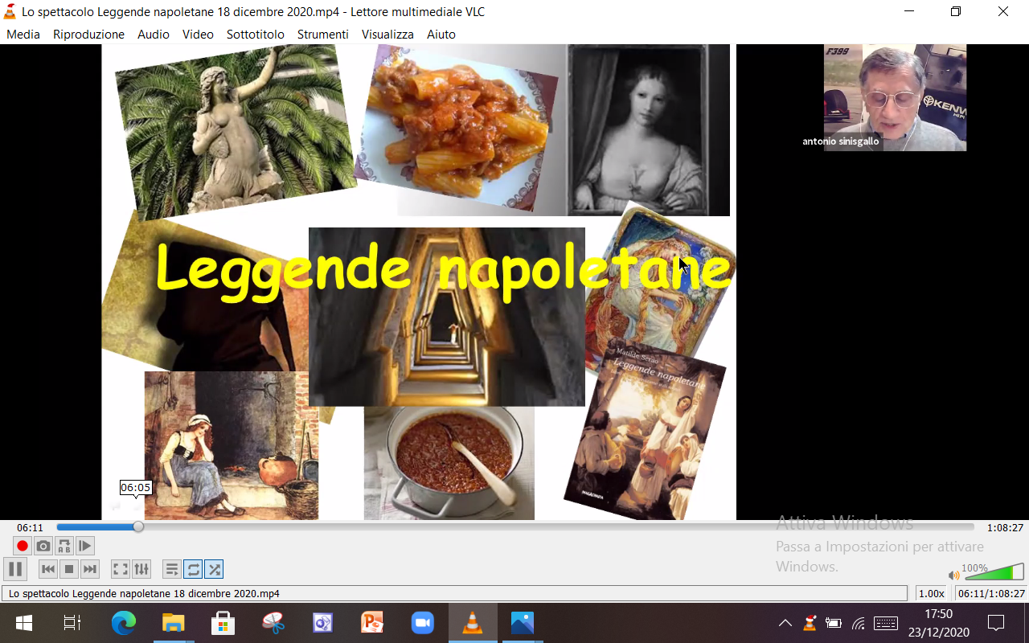Open Photos app from taskbar
1029x643 pixels.
tap(523, 623)
